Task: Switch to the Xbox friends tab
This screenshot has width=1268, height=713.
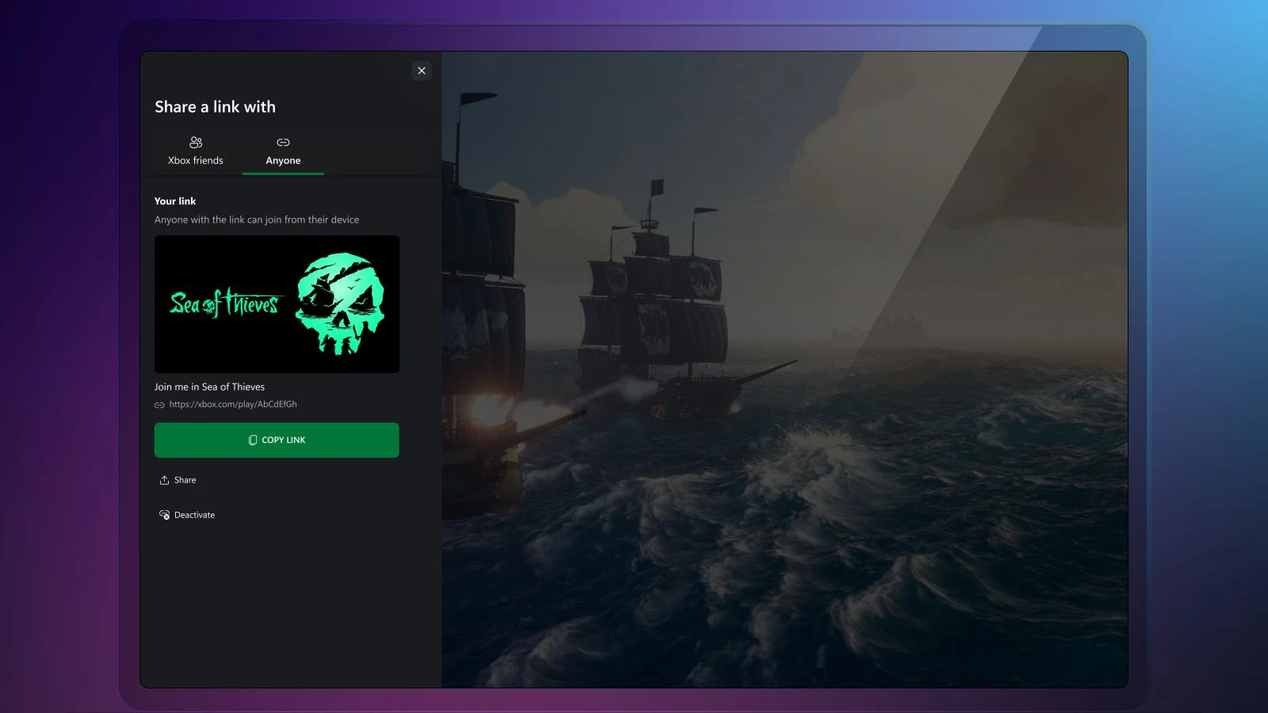Action: [196, 151]
